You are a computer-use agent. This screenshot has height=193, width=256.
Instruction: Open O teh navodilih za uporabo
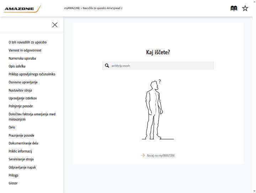(x=28, y=42)
